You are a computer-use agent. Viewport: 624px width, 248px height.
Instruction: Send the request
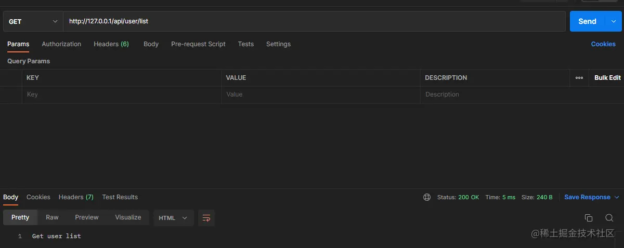pyautogui.click(x=587, y=21)
